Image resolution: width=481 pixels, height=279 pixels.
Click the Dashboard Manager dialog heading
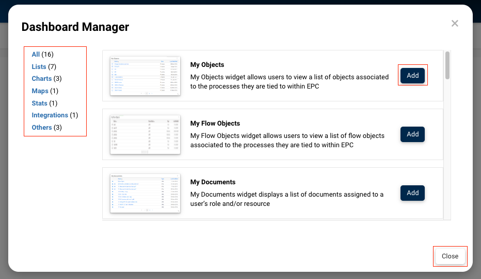pyautogui.click(x=75, y=27)
